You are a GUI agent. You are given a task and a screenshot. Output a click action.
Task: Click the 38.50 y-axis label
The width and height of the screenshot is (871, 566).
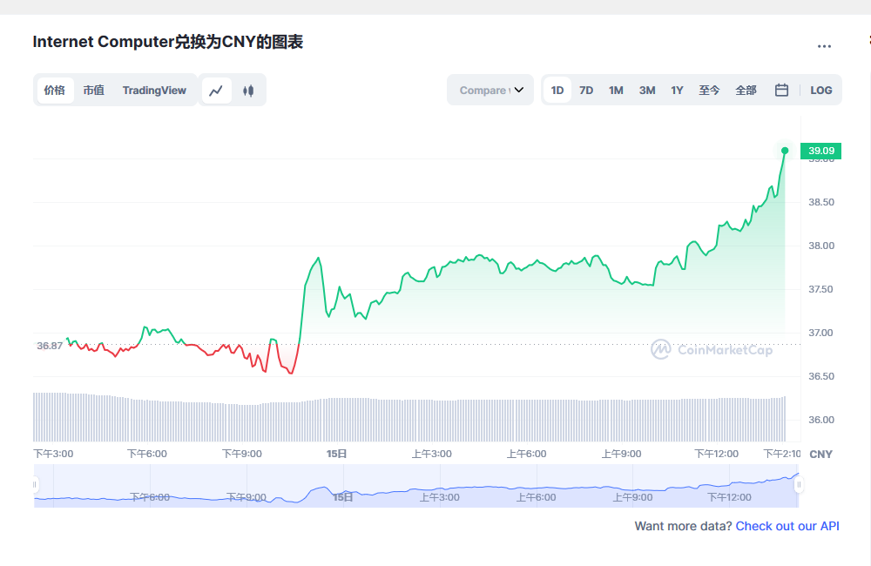821,202
